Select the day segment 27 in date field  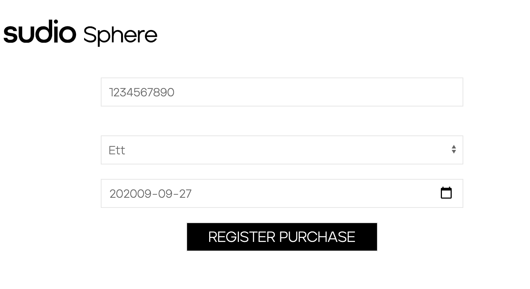tap(185, 194)
